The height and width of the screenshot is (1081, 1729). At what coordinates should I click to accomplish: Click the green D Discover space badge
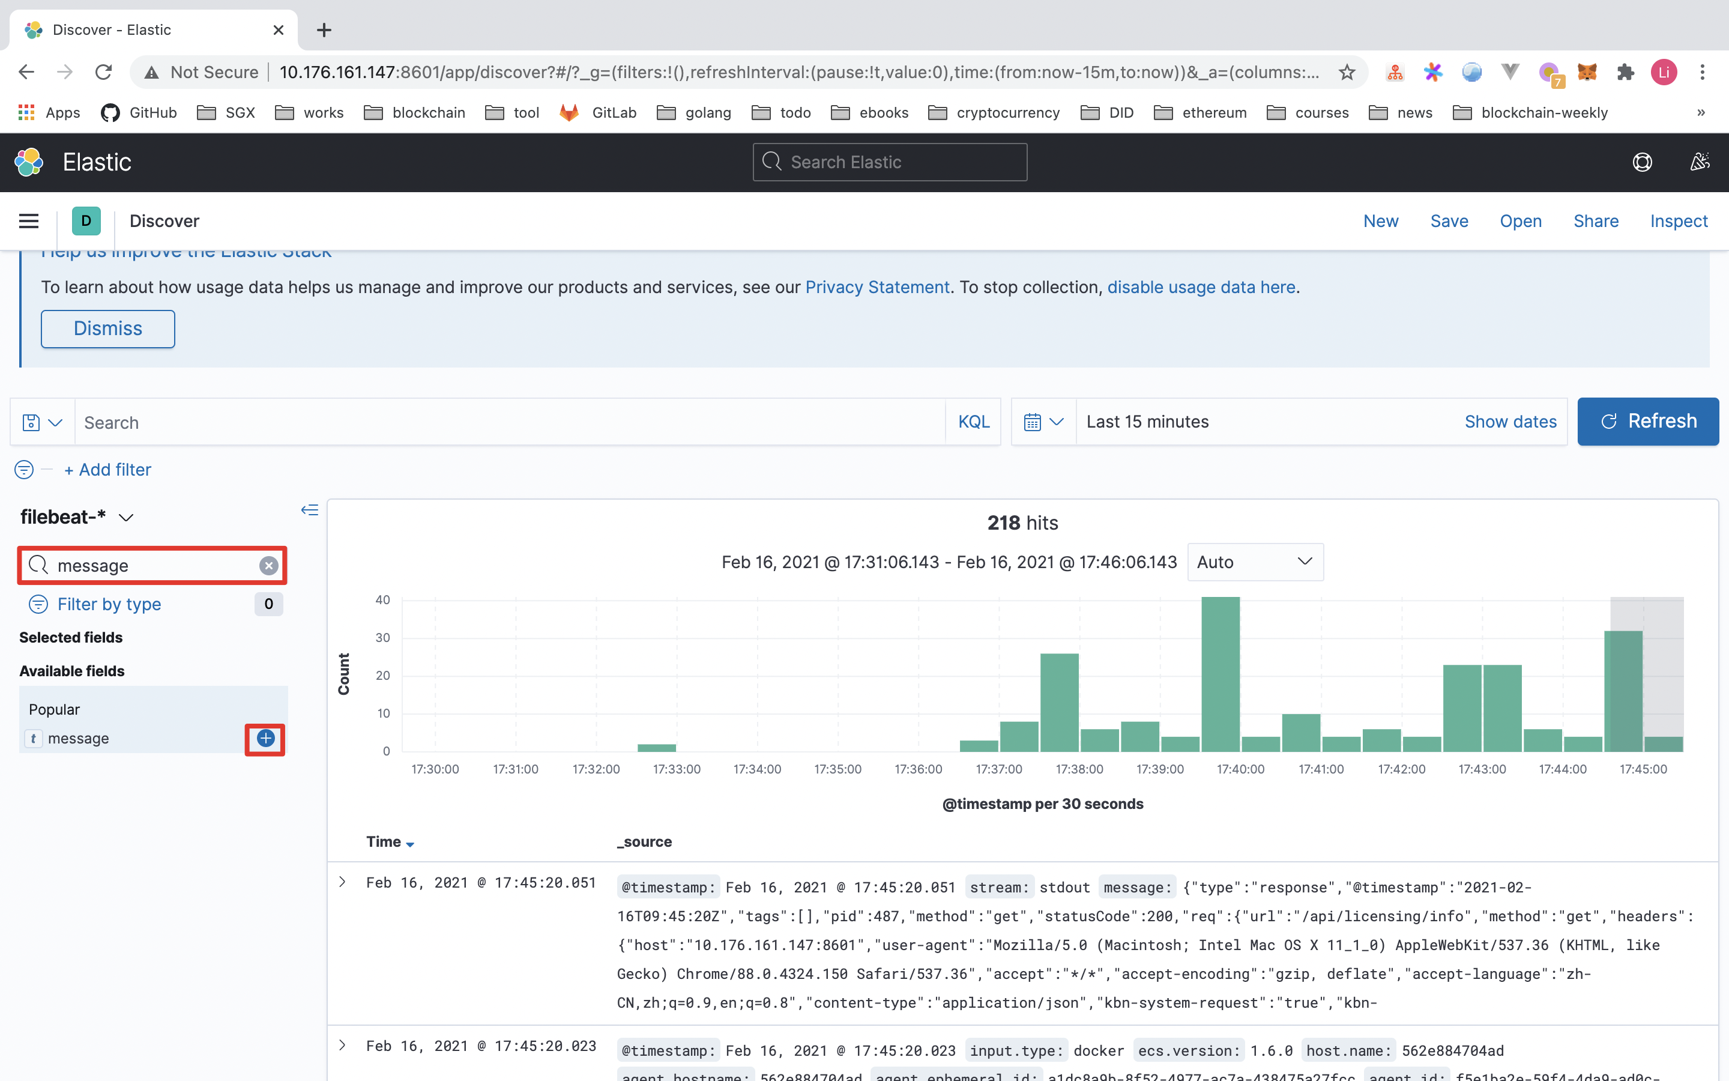click(x=86, y=221)
